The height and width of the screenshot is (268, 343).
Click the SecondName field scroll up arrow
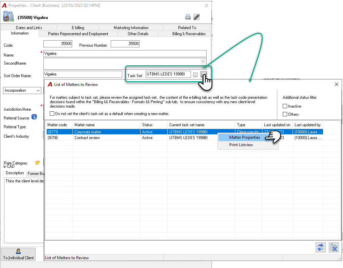pos(203,62)
